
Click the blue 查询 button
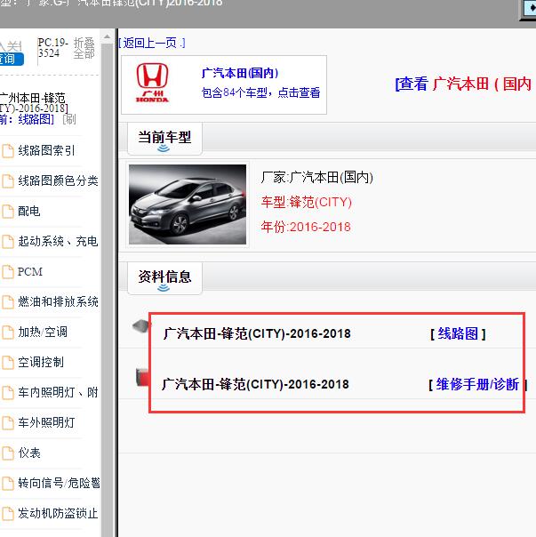coord(11,59)
